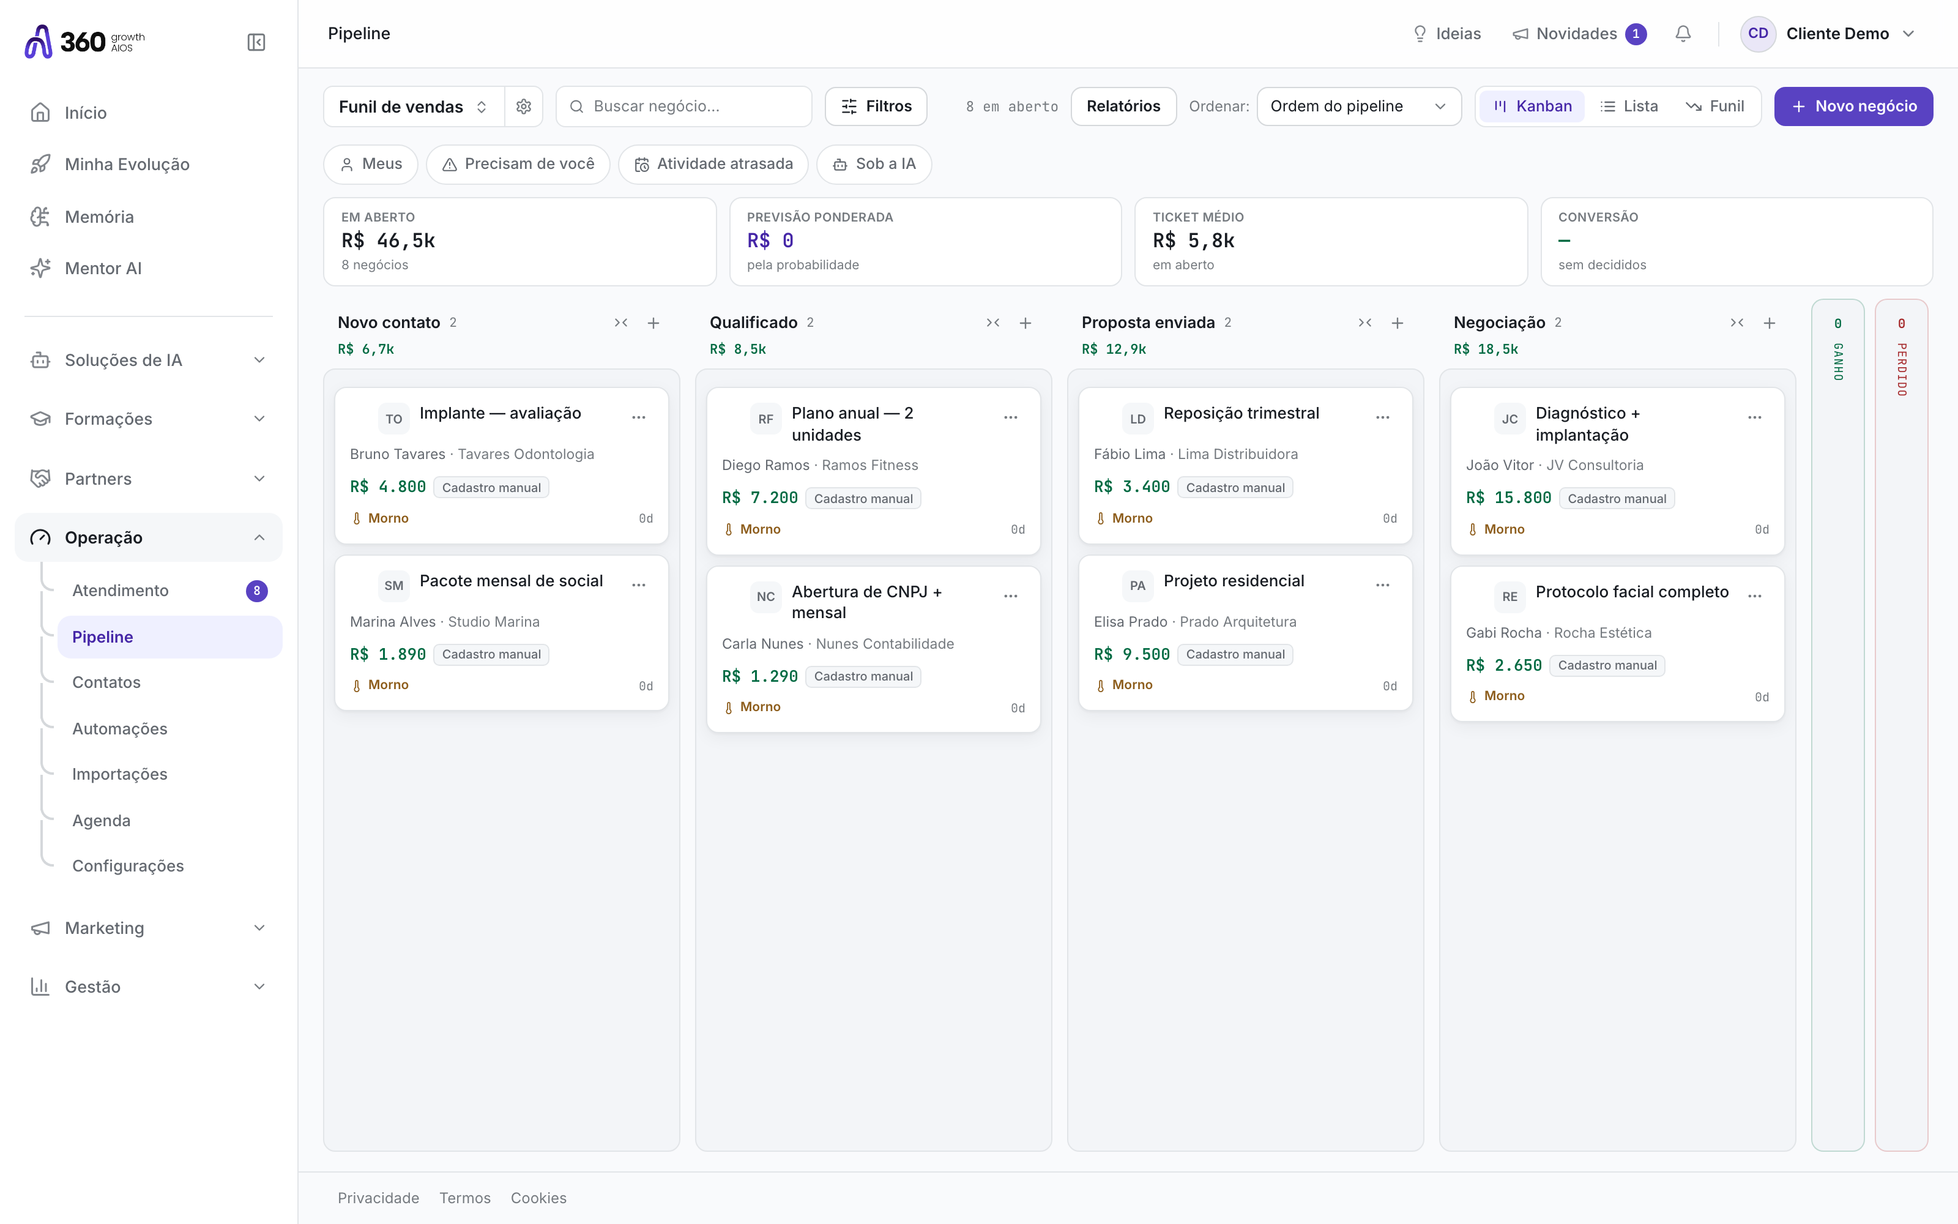Open options menu on Protocolo facial completo card

click(1755, 596)
